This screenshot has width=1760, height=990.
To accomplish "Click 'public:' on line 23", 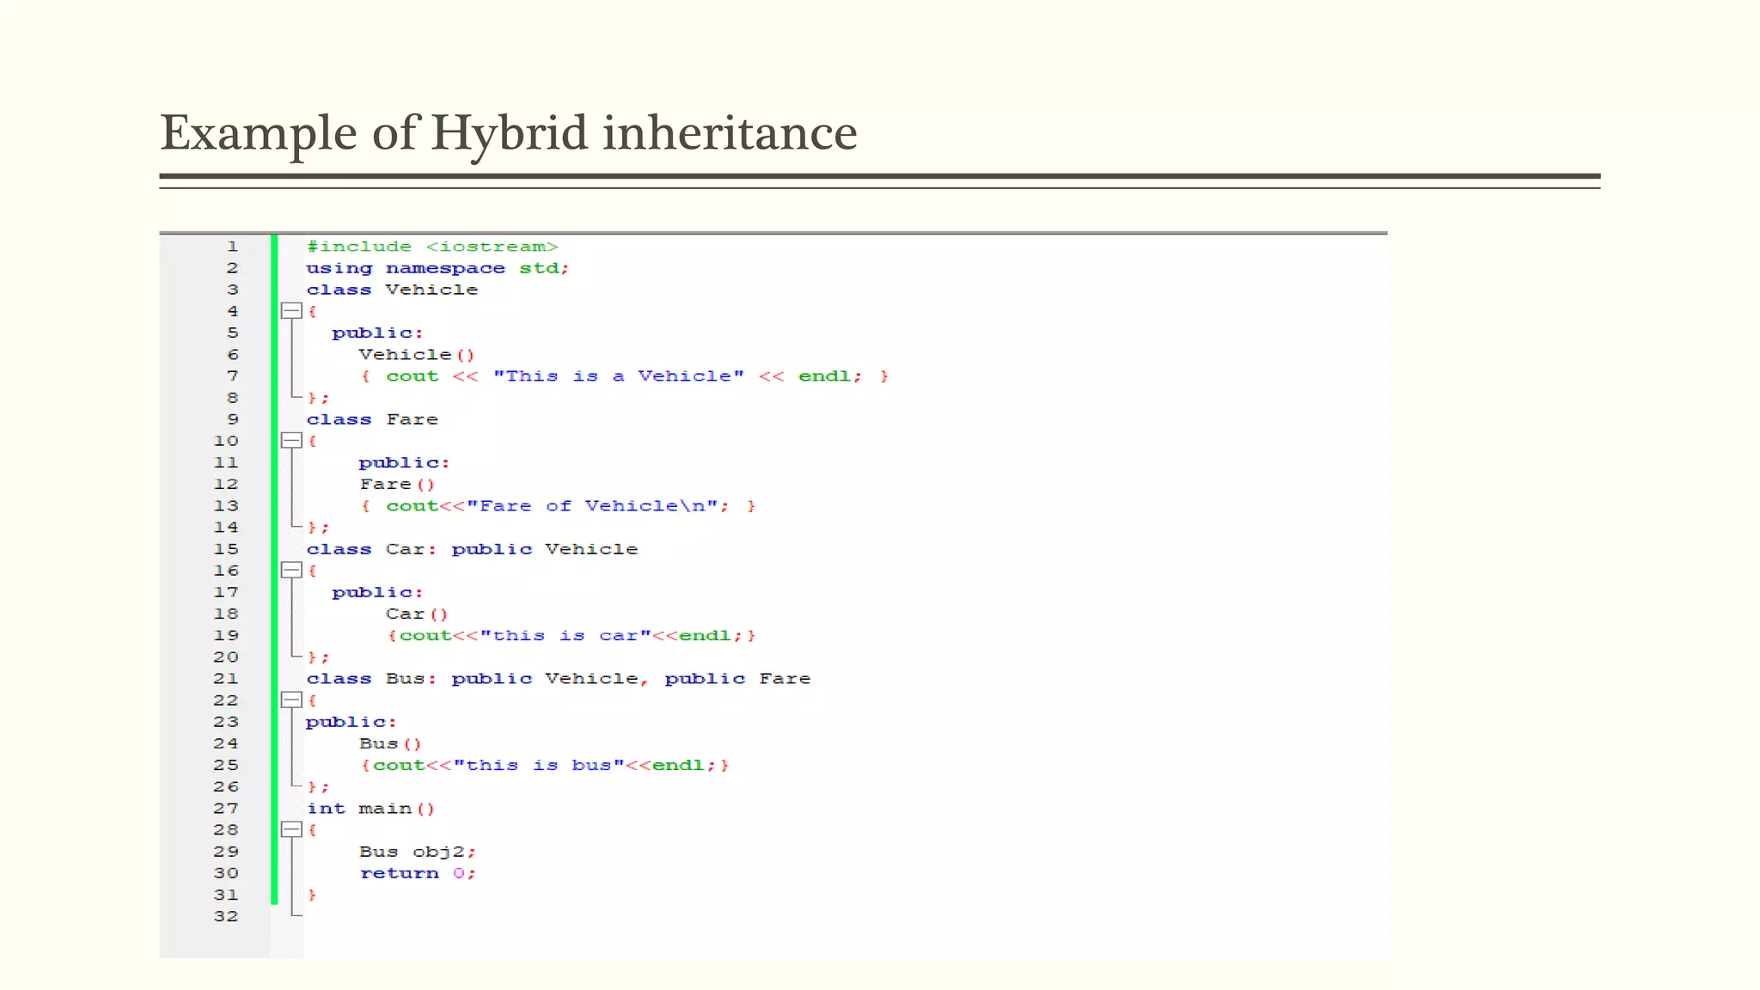I will click(x=351, y=723).
